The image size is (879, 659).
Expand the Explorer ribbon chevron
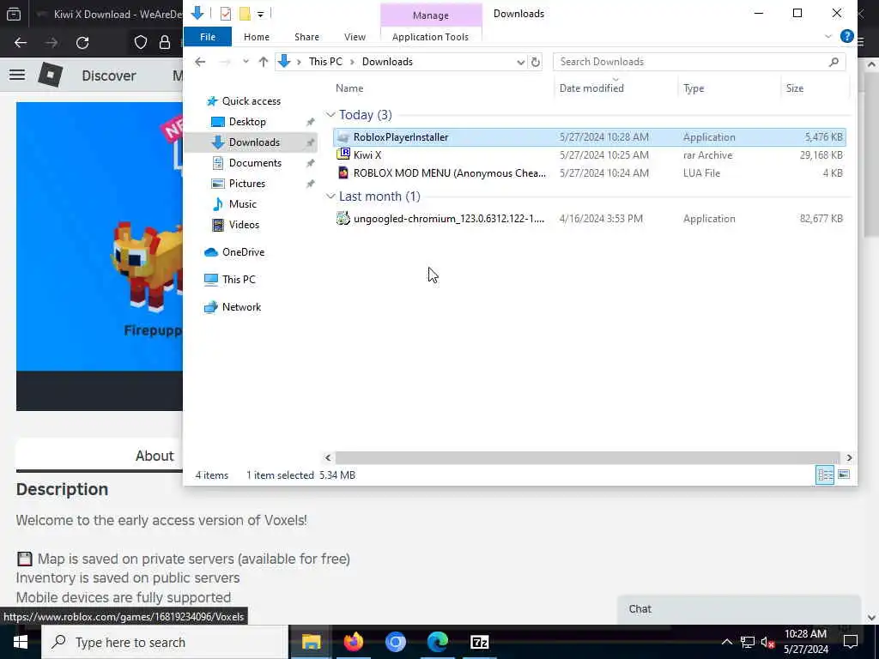(x=828, y=36)
